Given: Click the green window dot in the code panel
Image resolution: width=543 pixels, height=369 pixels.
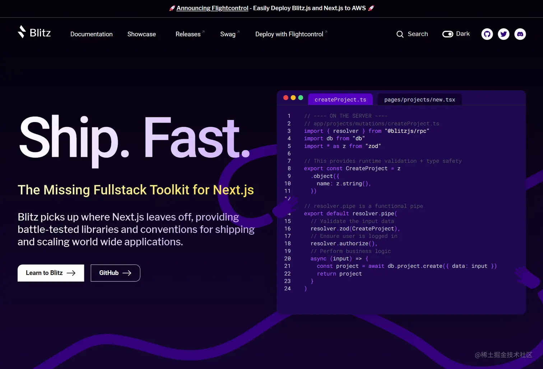Looking at the screenshot, I should click(x=301, y=98).
